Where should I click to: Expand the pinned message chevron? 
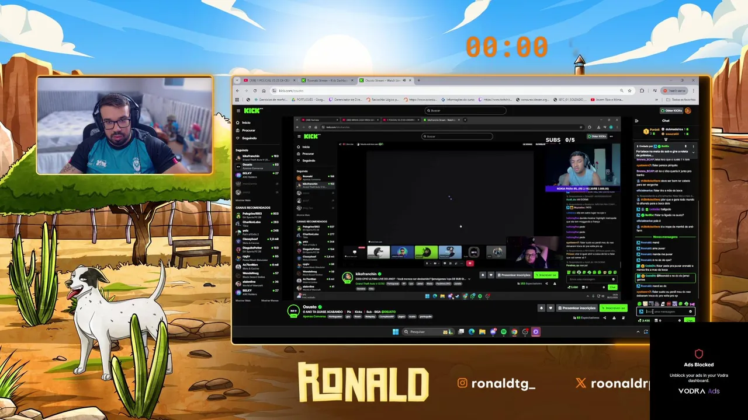tap(694, 152)
